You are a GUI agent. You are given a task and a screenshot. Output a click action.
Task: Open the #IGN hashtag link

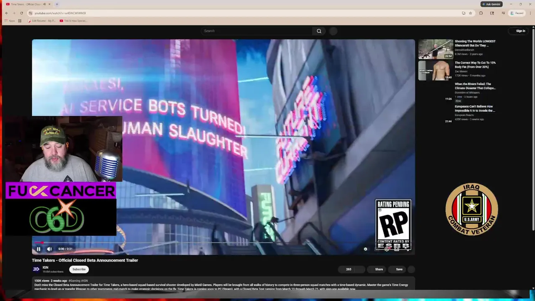[84, 281]
